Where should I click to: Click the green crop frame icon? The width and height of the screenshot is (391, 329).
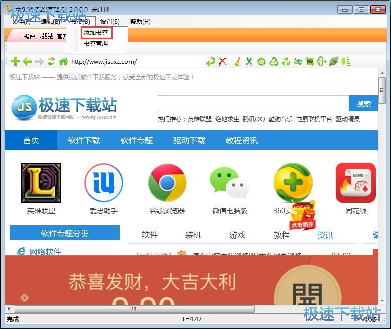310,61
